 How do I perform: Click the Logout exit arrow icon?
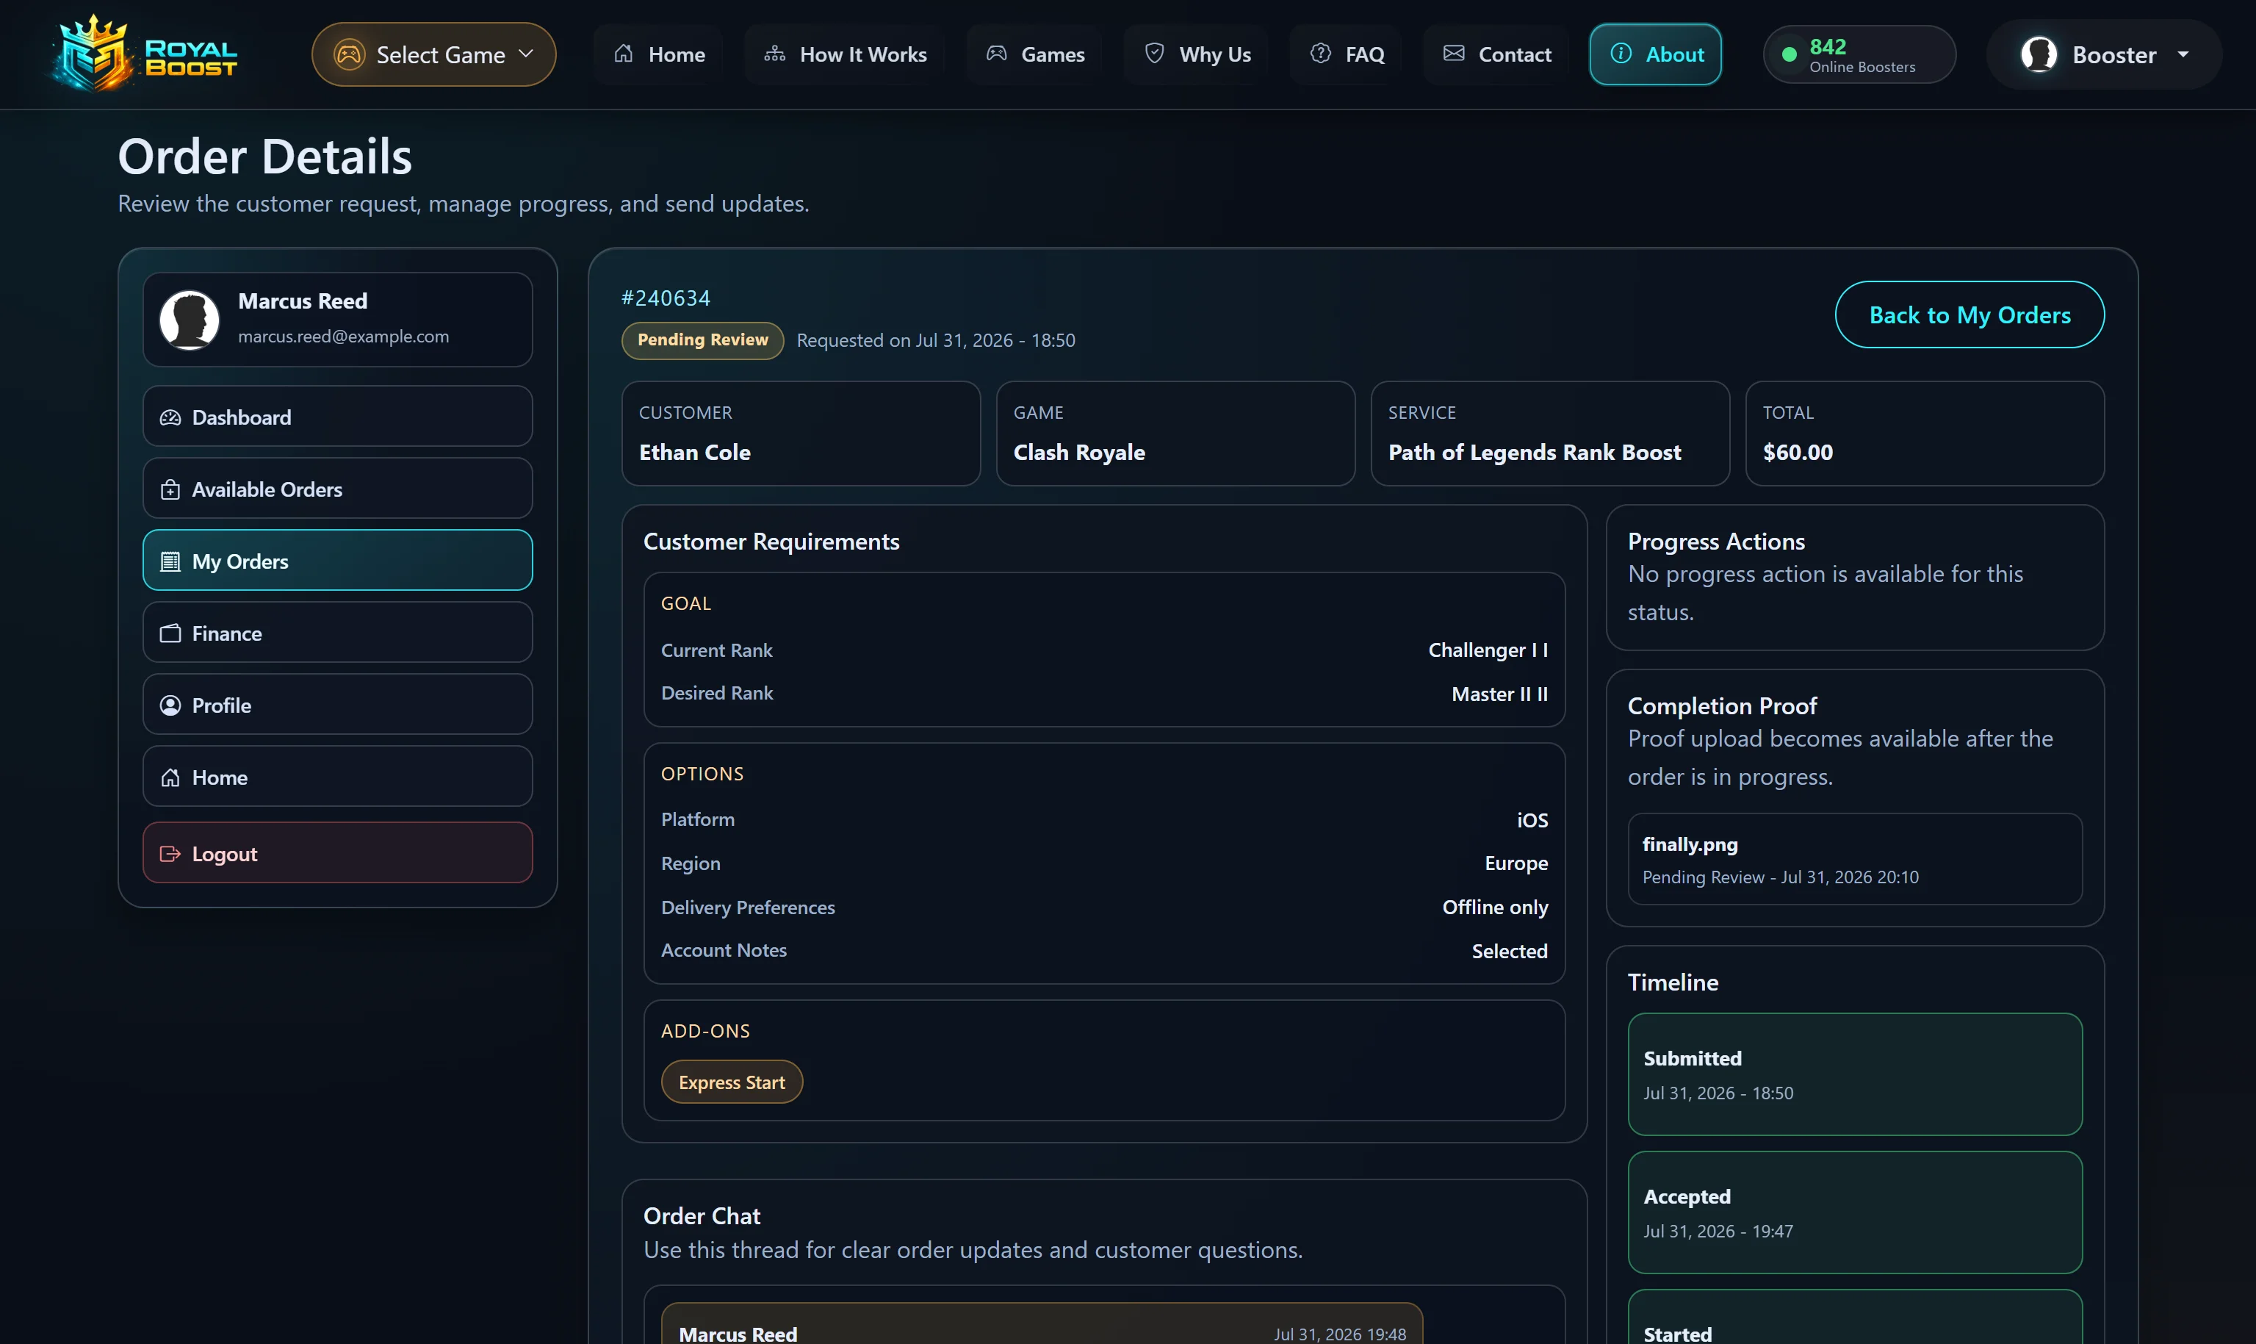[170, 854]
